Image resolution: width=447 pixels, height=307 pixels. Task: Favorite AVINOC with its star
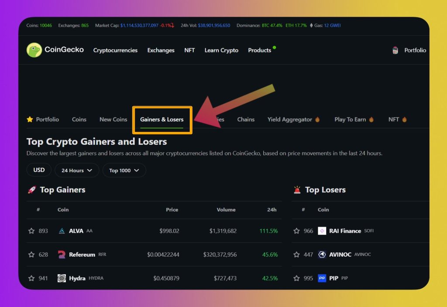point(296,254)
